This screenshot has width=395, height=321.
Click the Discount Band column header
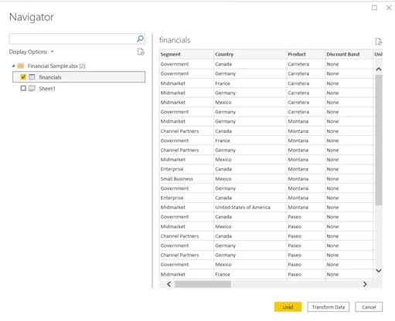pyautogui.click(x=349, y=54)
